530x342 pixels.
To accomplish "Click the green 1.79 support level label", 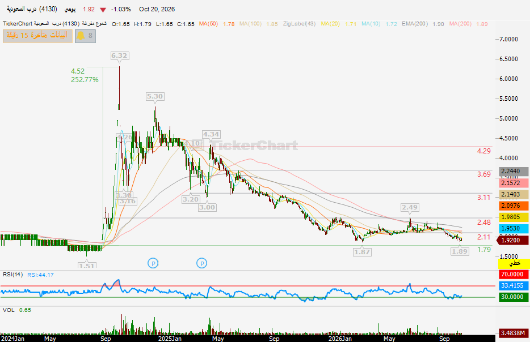I will pyautogui.click(x=483, y=250).
